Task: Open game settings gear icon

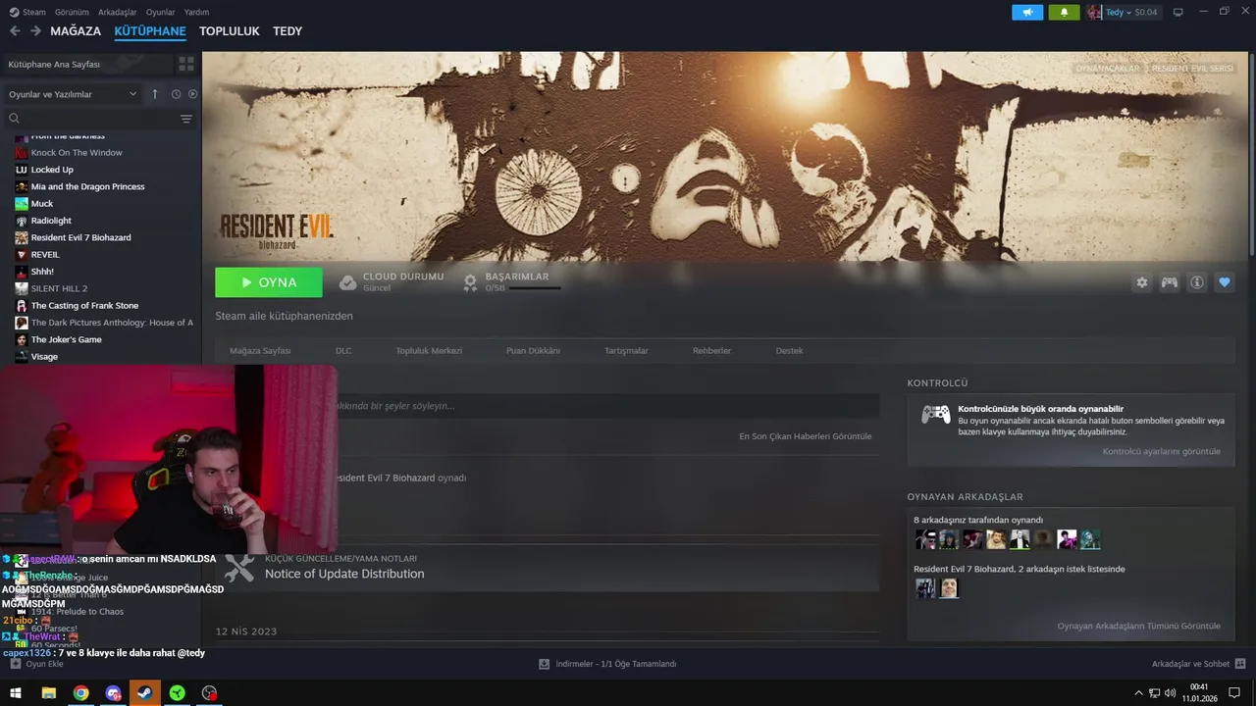Action: click(1142, 282)
